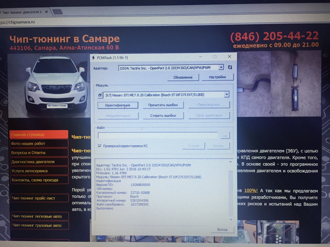Click the module list icon beside Nissan entry

[100, 95]
